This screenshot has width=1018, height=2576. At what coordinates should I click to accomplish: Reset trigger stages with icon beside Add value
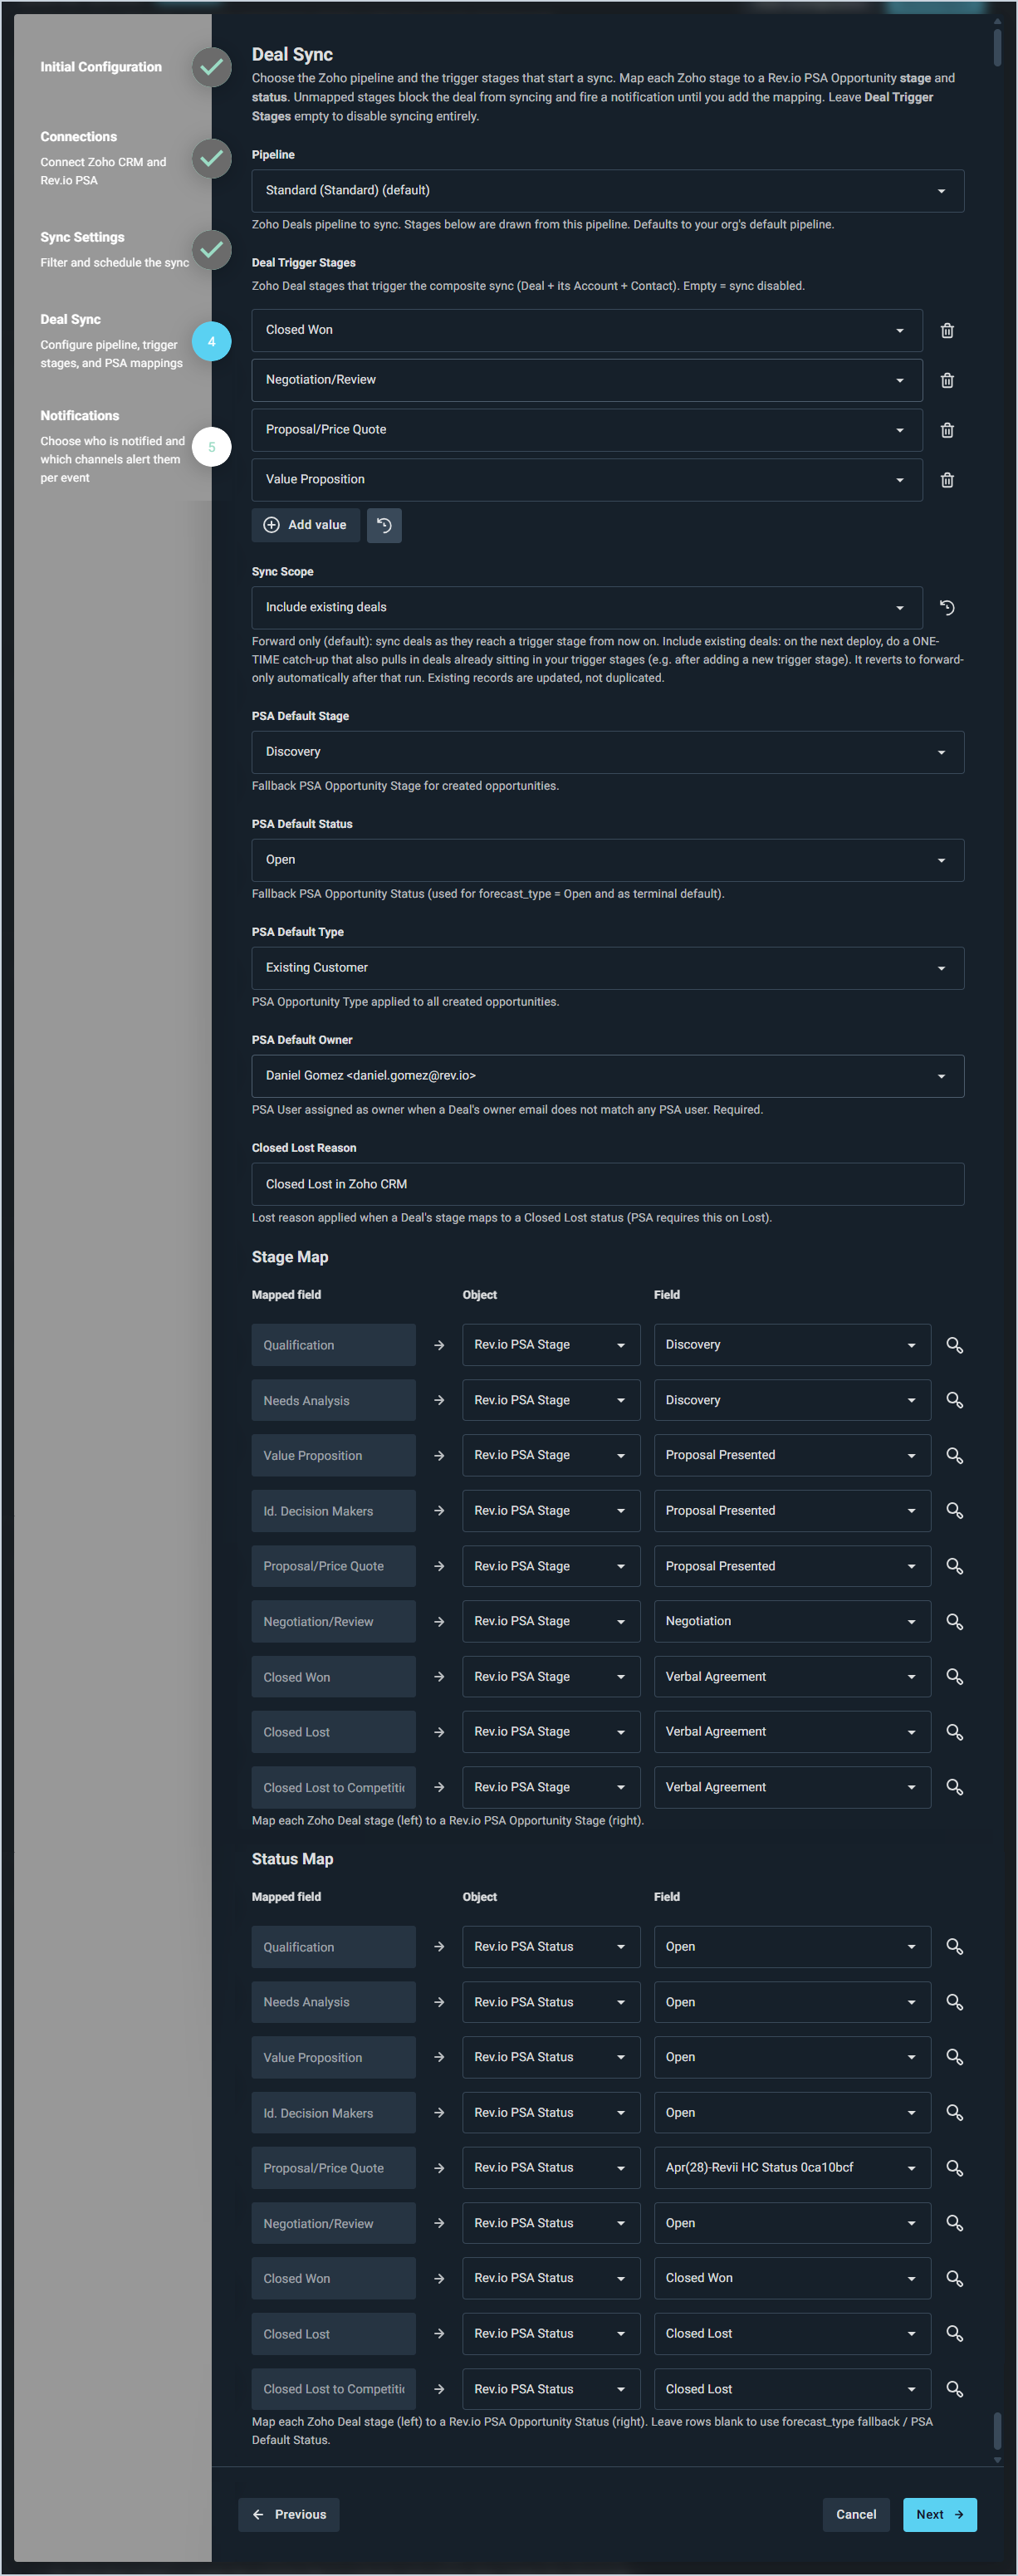point(384,525)
